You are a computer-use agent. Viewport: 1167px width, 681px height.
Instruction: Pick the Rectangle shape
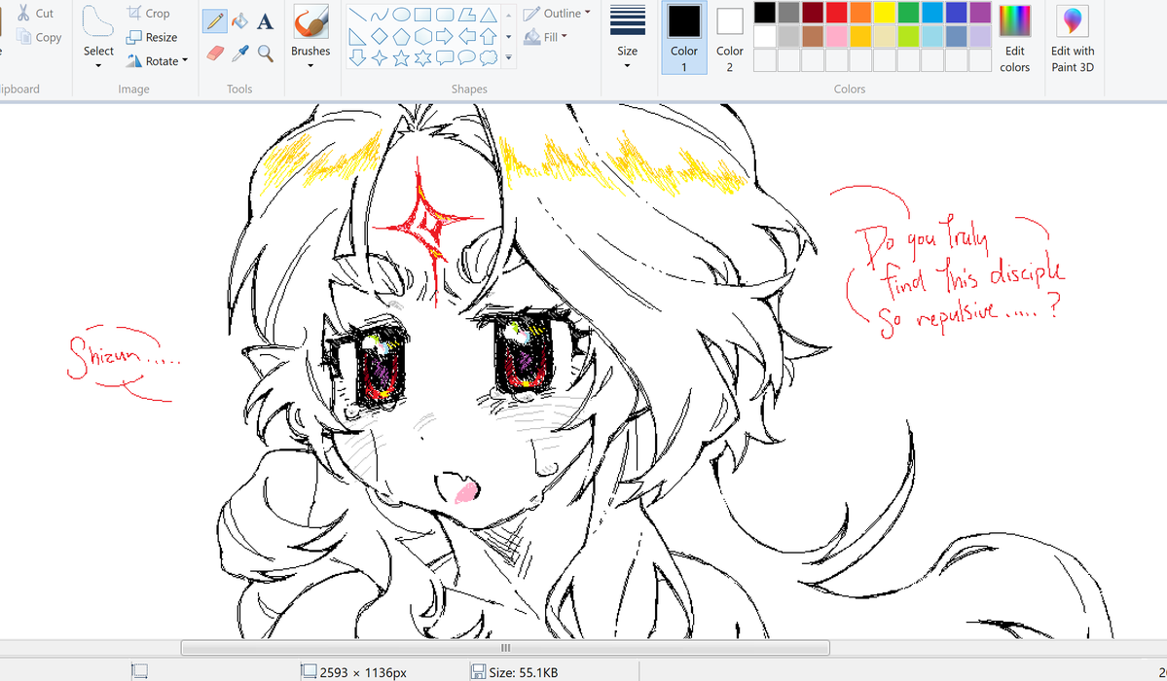[x=422, y=15]
